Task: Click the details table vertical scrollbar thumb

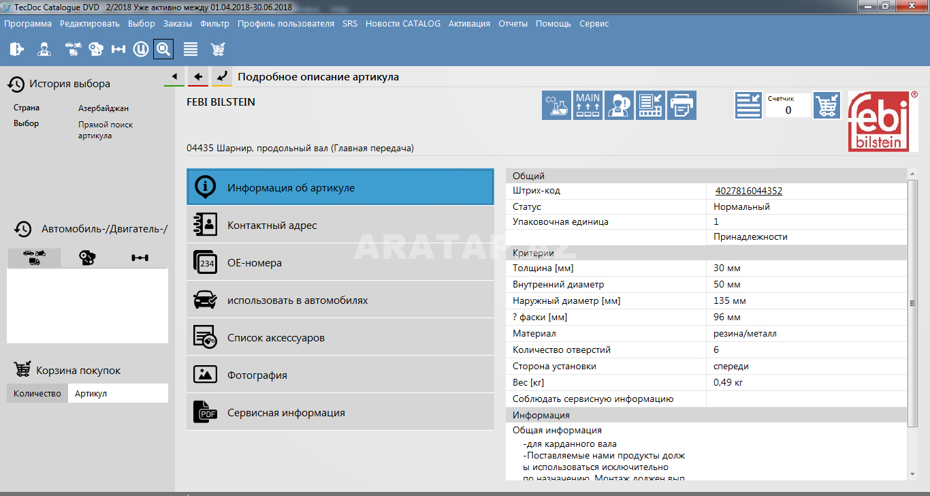Action: pyautogui.click(x=912, y=303)
